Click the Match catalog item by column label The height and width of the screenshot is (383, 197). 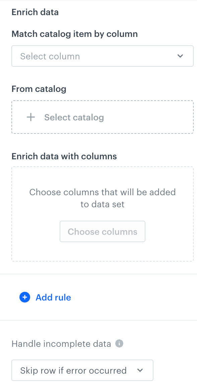74,34
